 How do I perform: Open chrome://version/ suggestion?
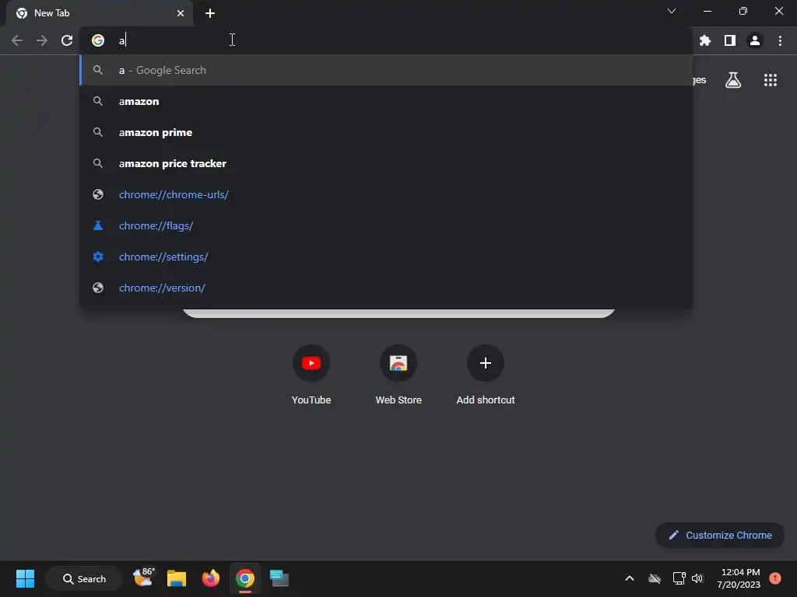click(386, 288)
